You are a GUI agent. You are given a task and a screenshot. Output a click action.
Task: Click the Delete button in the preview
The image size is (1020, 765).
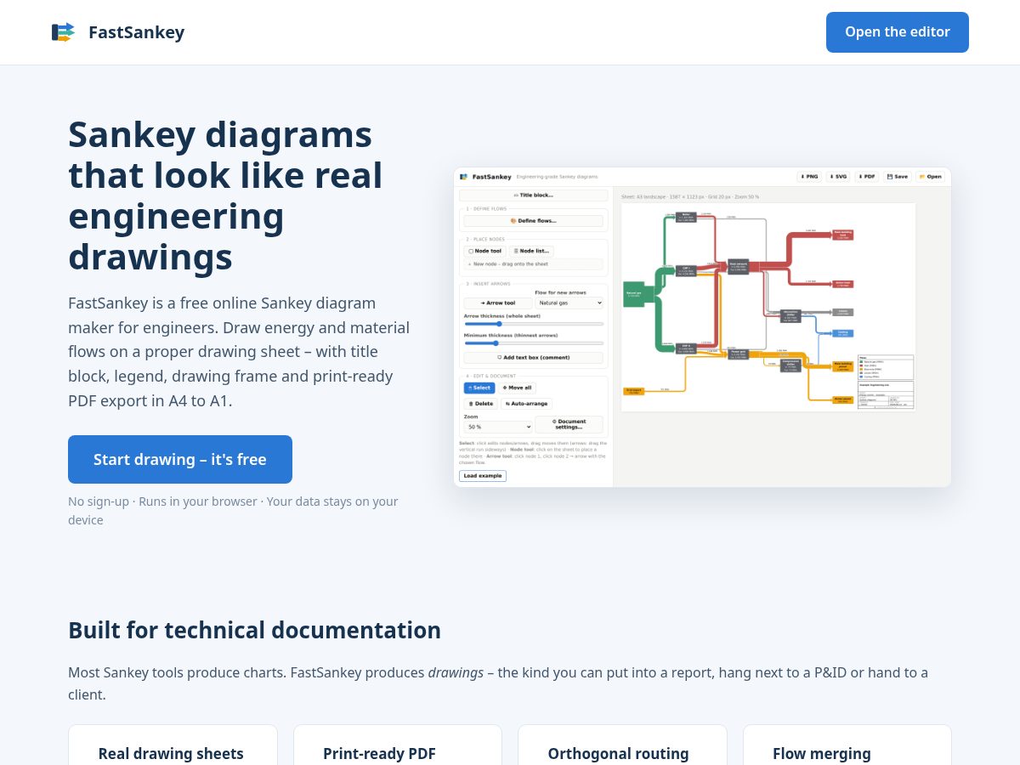click(480, 404)
